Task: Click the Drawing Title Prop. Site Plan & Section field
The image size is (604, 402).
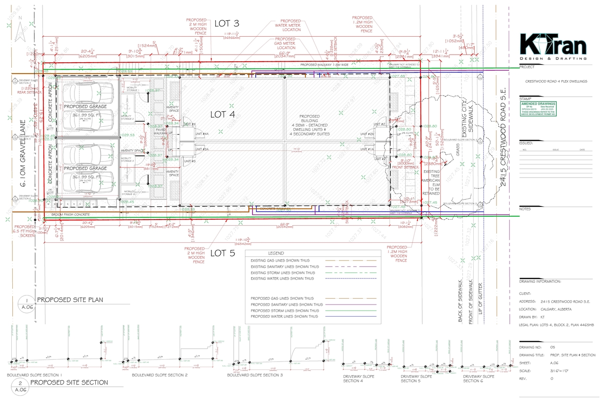Action: tap(557, 355)
